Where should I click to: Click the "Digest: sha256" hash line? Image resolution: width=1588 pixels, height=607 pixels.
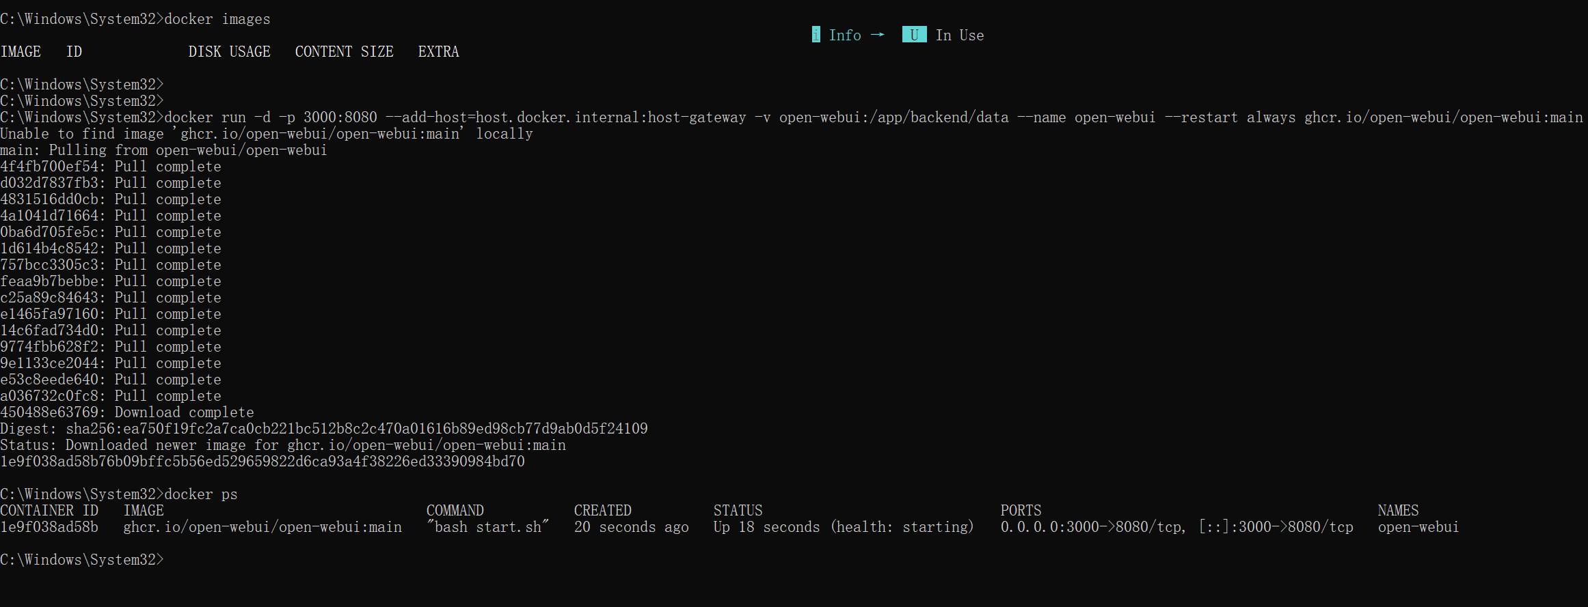[x=324, y=429]
